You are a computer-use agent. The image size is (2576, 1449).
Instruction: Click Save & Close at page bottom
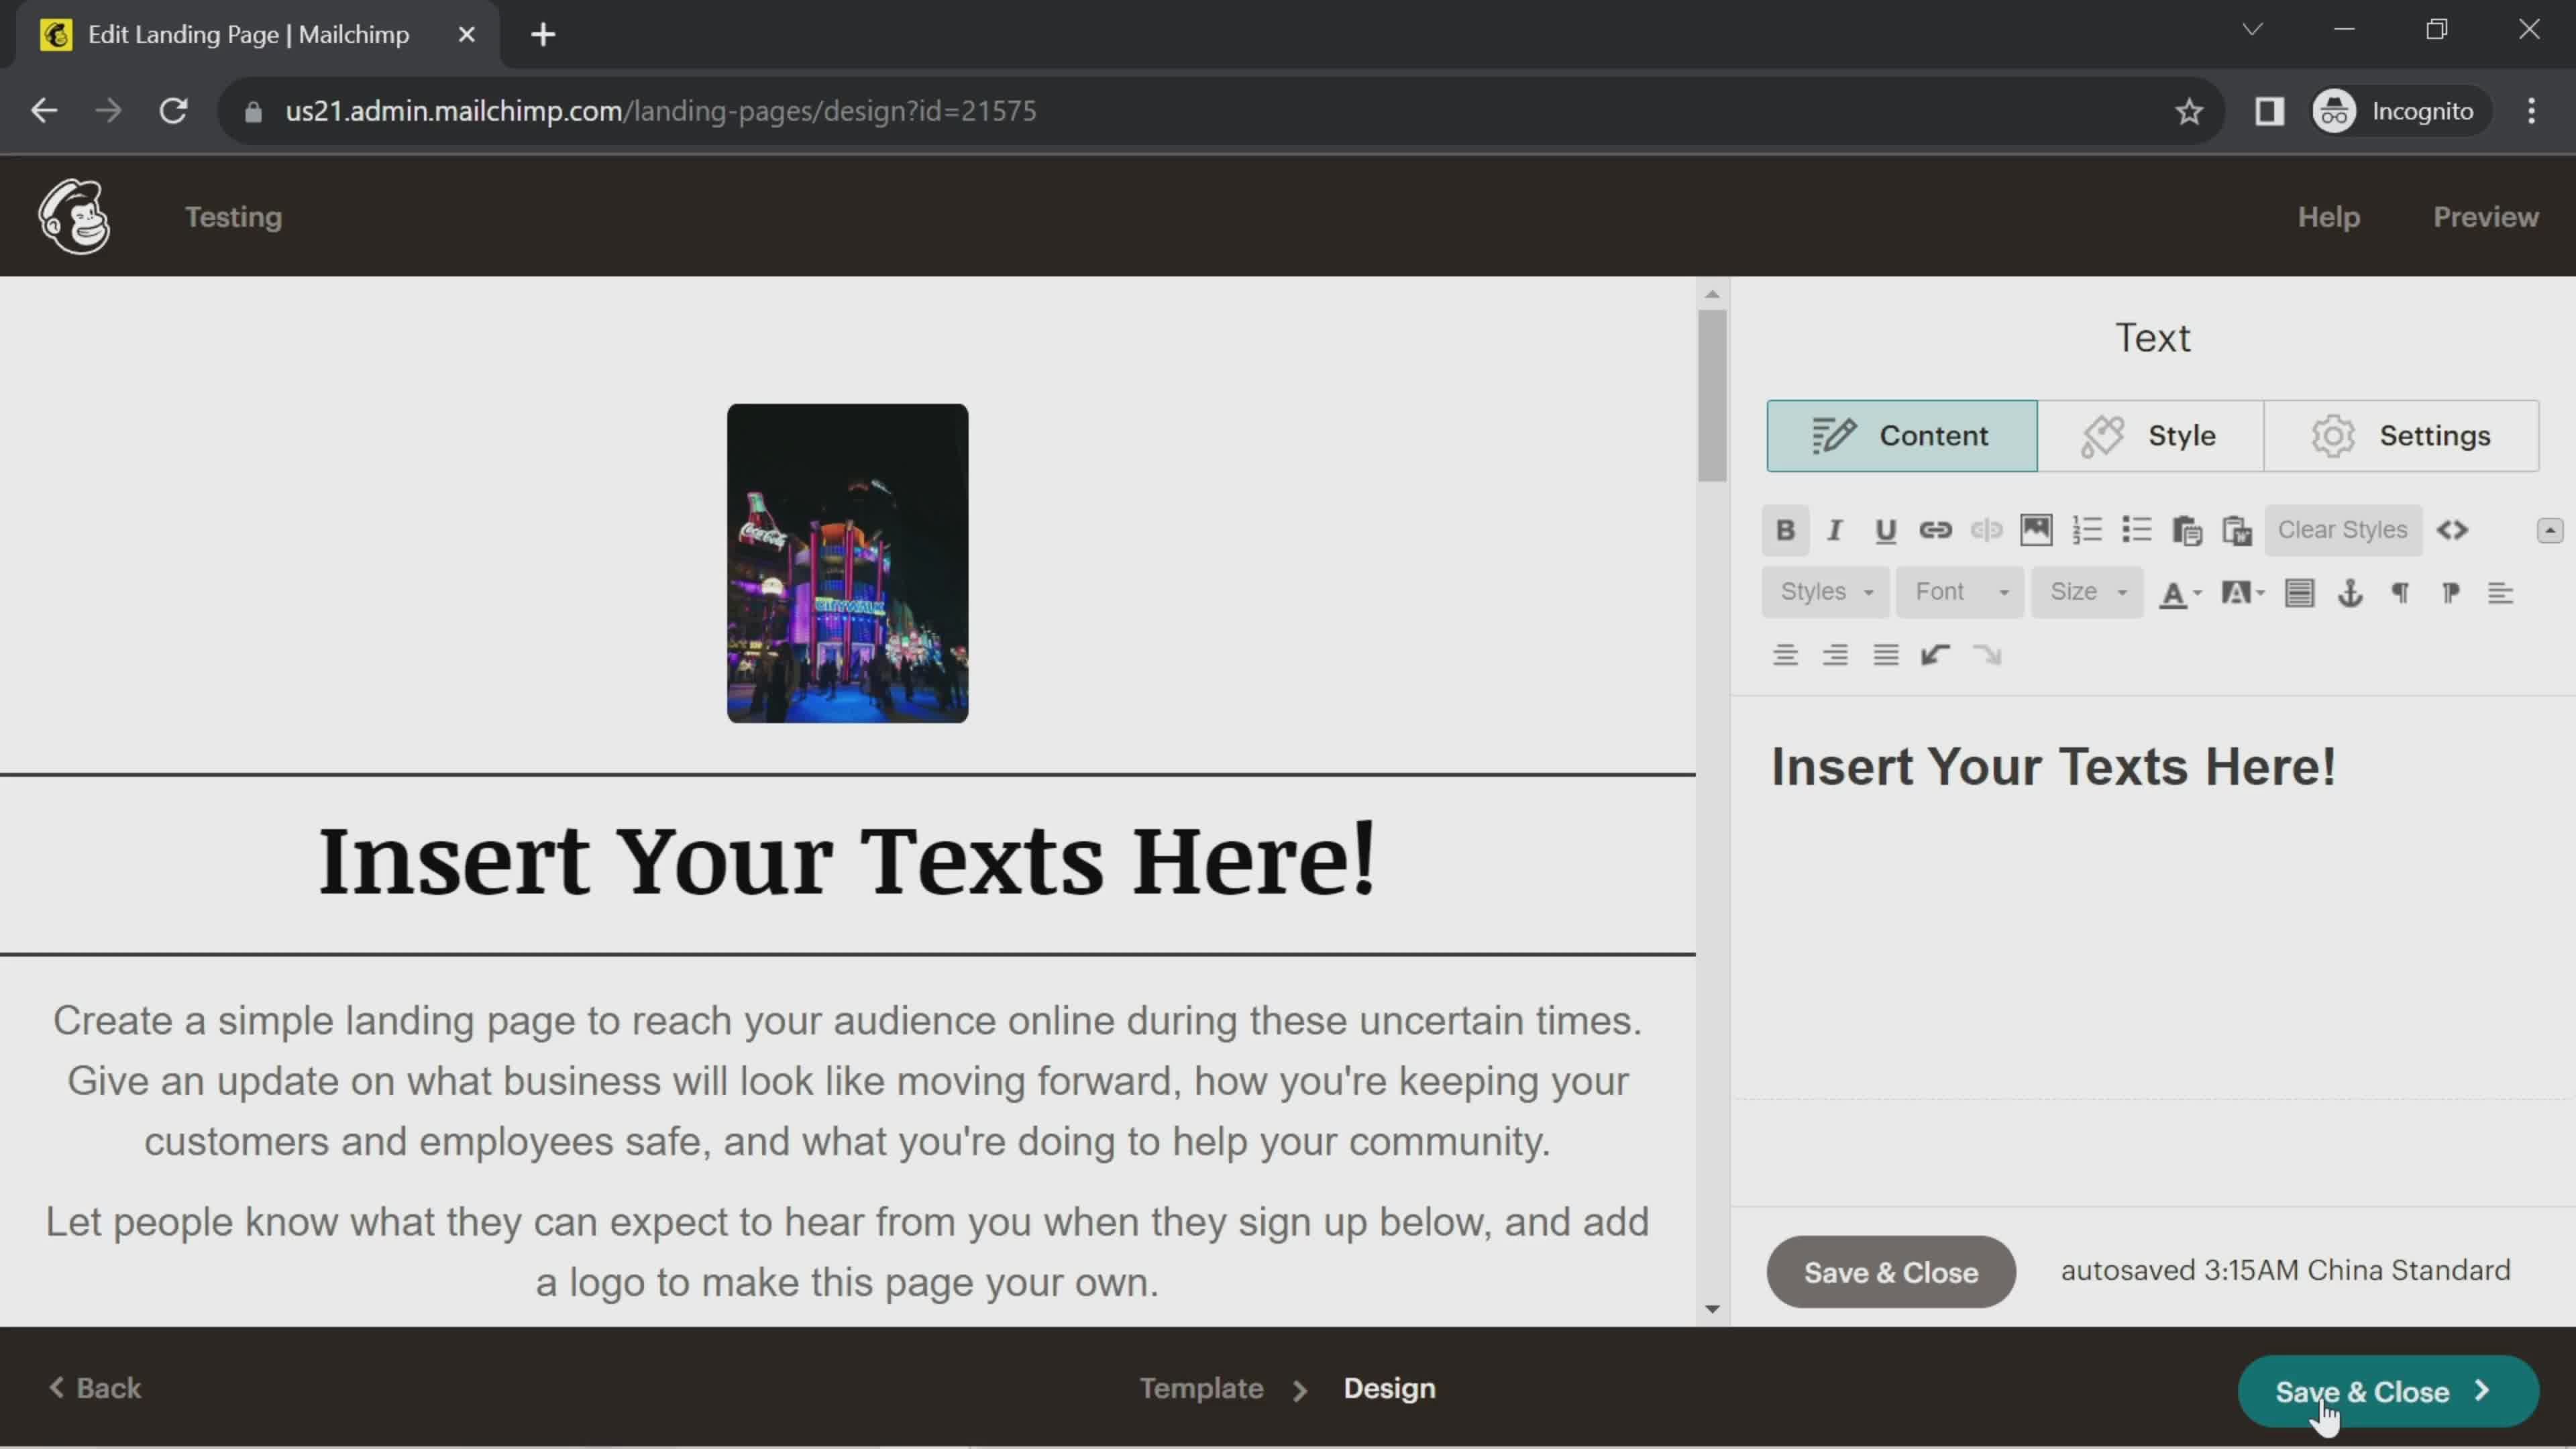coord(2387,1391)
